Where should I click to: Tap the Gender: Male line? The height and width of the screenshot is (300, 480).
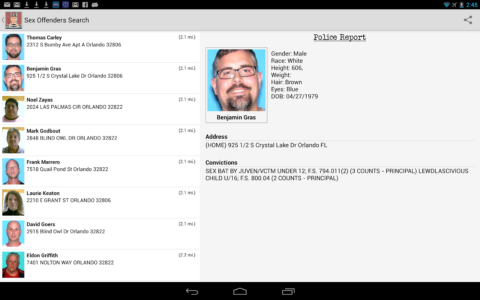point(289,54)
